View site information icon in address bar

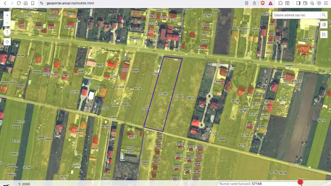[x=42, y=3]
